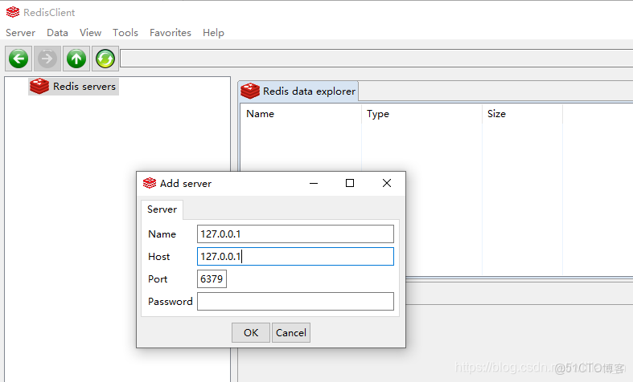Select the Redis servers tree node

(73, 86)
